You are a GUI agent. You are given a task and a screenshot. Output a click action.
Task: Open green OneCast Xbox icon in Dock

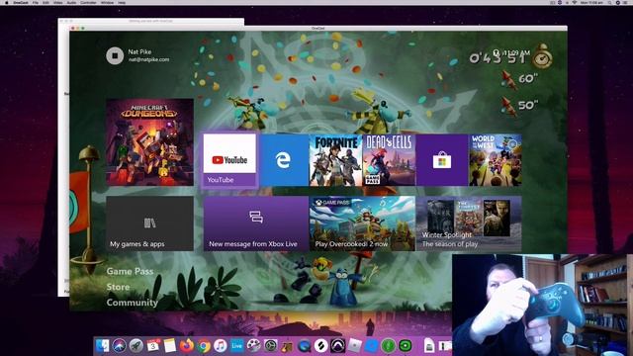click(x=405, y=346)
